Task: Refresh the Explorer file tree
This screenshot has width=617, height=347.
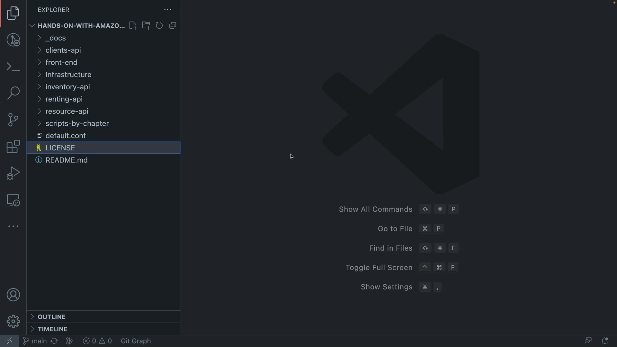Action: 159,25
